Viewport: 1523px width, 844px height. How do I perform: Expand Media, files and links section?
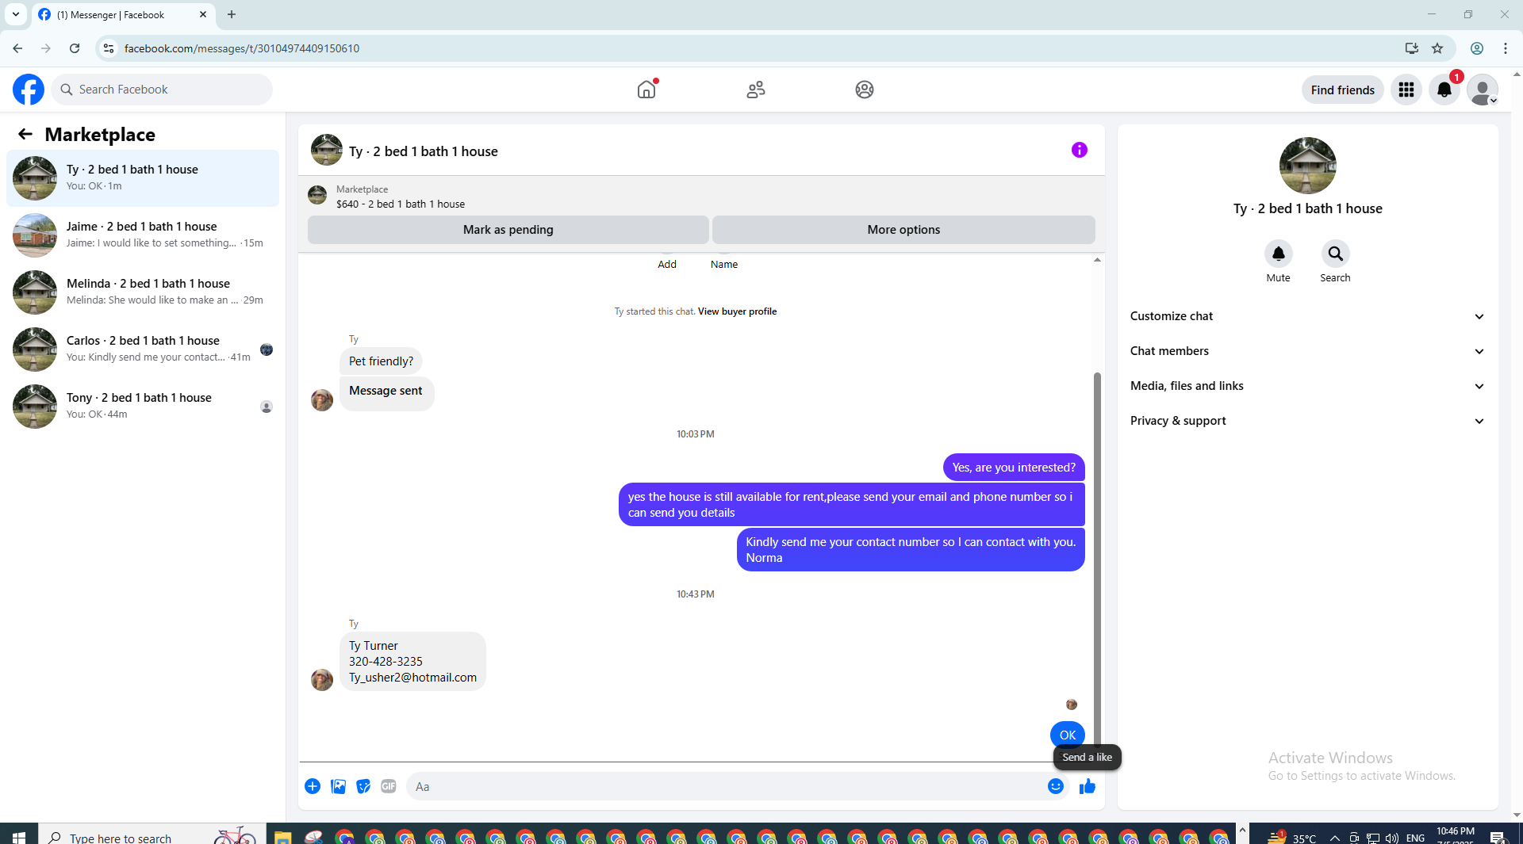(1307, 386)
